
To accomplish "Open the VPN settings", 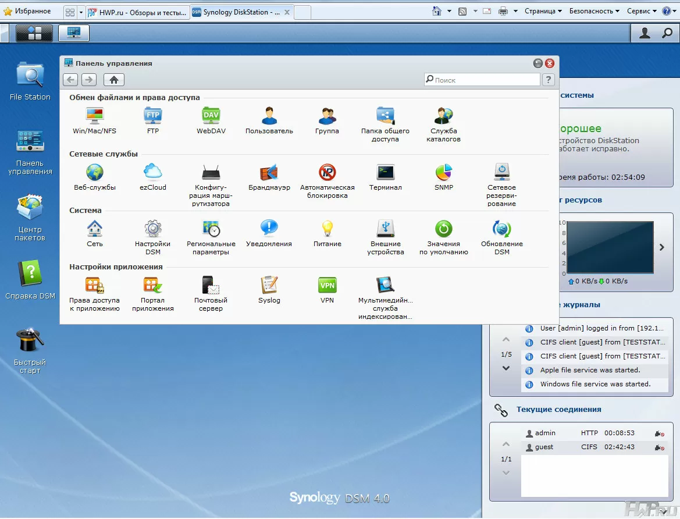I will [x=327, y=290].
